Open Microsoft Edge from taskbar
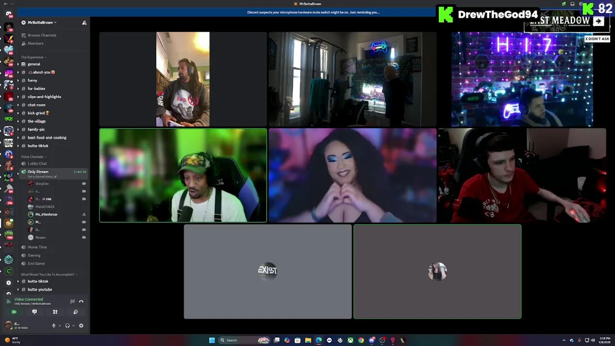The image size is (615, 346). pos(319,340)
